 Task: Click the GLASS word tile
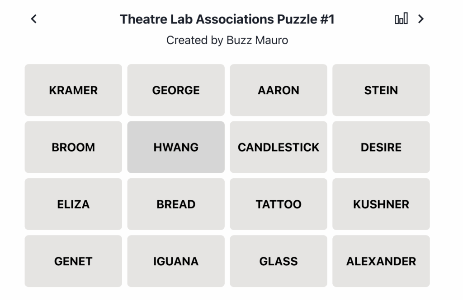279,261
